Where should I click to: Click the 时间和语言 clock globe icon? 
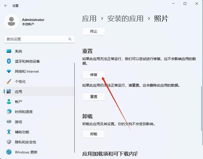coord(9,112)
